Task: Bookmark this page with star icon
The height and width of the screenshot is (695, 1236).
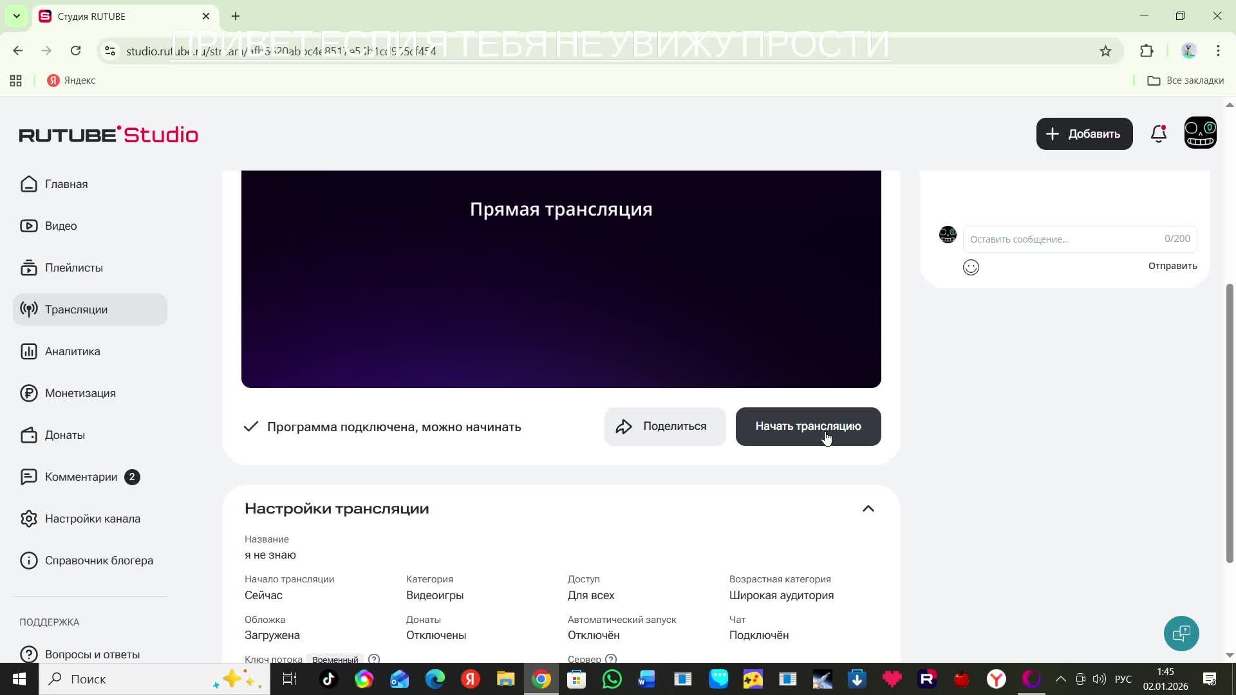Action: (1105, 51)
